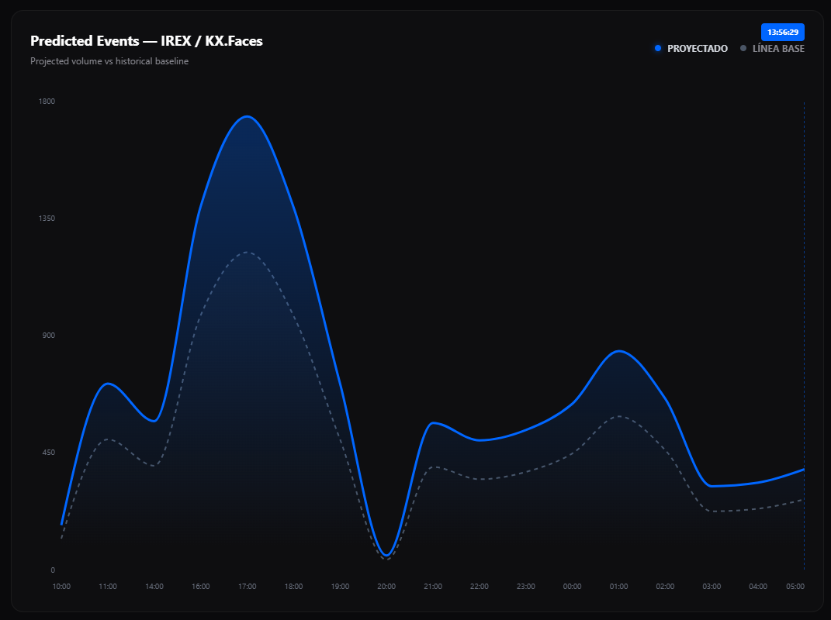Click the projected line peak at 17:00
The height and width of the screenshot is (620, 831).
click(x=247, y=116)
